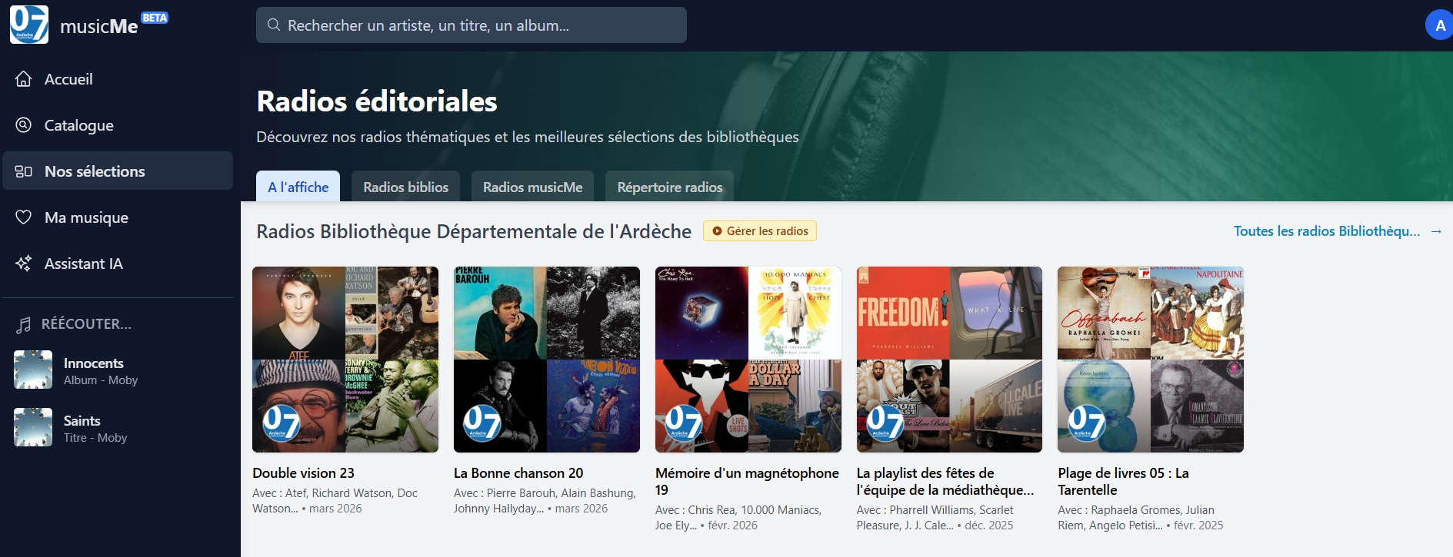Switch to the A l'affiche tab
Viewport: 1453px width, 557px height.
[298, 187]
